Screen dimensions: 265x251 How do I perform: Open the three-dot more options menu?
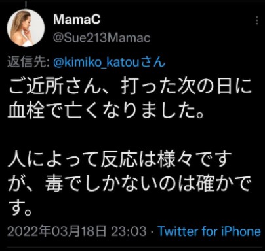tap(257, 20)
